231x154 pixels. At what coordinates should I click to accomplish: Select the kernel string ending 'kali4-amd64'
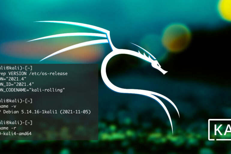pyautogui.click(x=16, y=134)
